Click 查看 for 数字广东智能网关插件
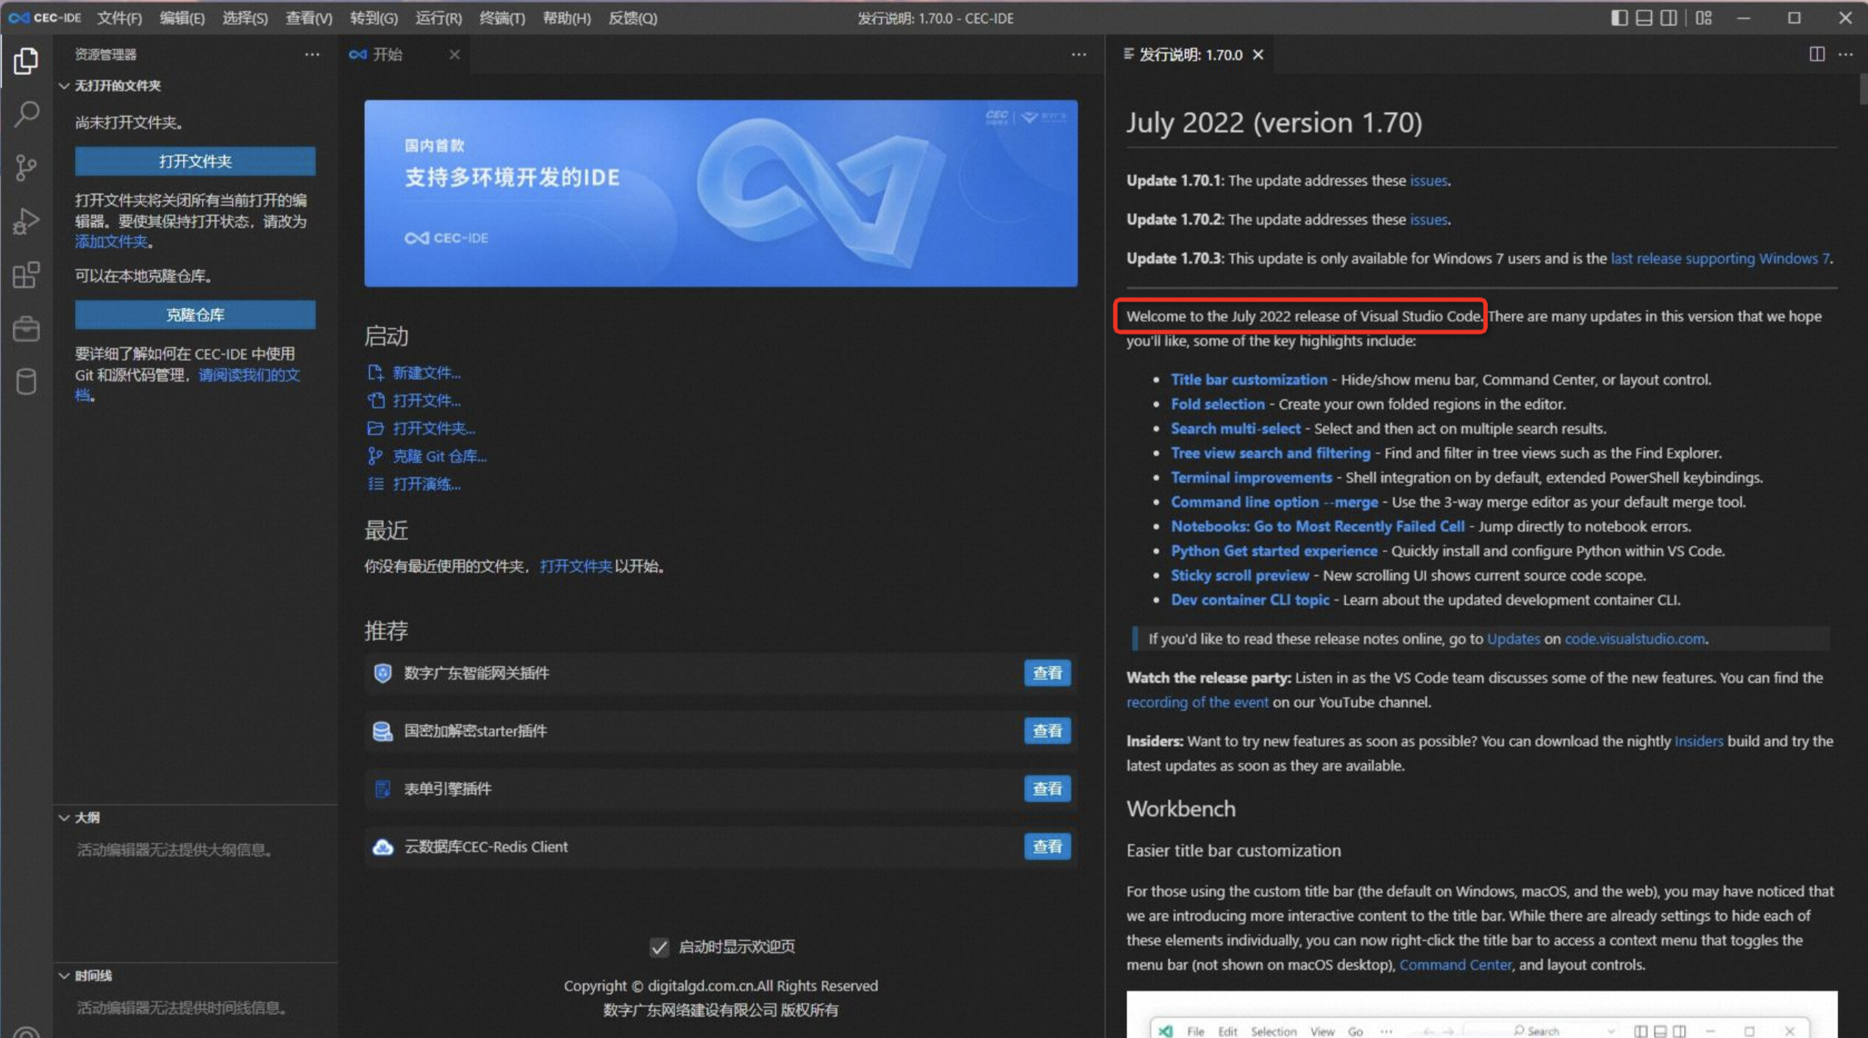This screenshot has width=1868, height=1038. [x=1047, y=673]
